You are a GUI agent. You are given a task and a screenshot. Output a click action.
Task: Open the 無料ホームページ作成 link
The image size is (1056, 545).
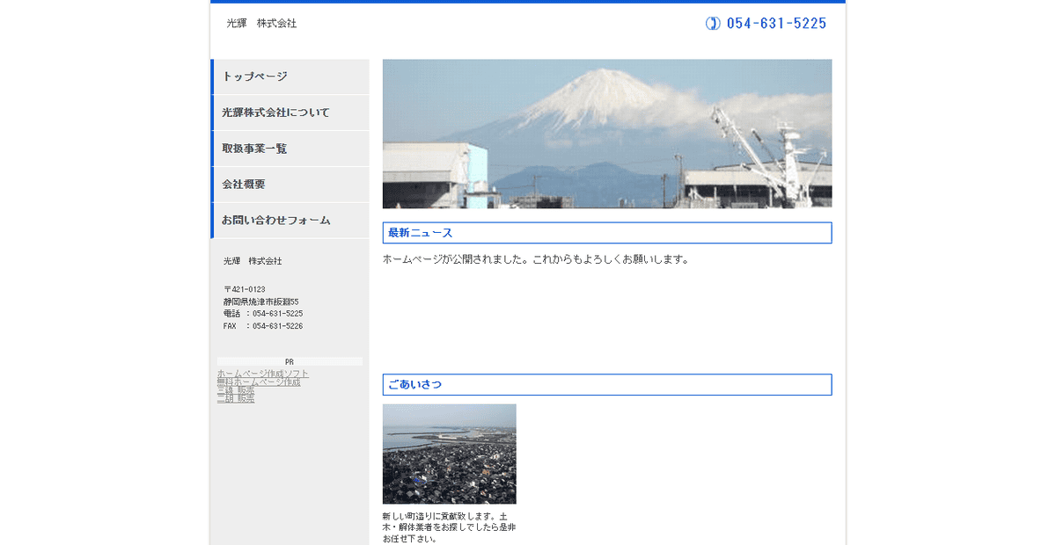click(x=259, y=381)
